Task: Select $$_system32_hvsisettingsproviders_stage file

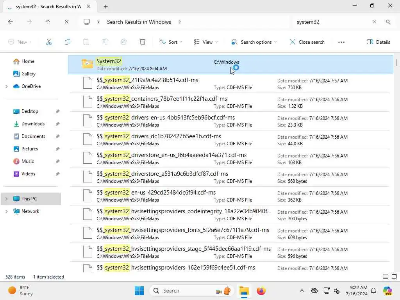Action: 230,252
